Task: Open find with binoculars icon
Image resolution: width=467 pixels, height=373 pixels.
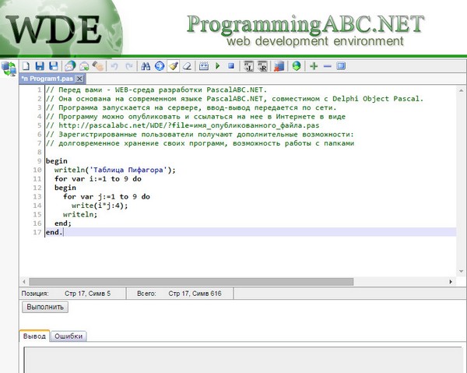Action: point(146,66)
